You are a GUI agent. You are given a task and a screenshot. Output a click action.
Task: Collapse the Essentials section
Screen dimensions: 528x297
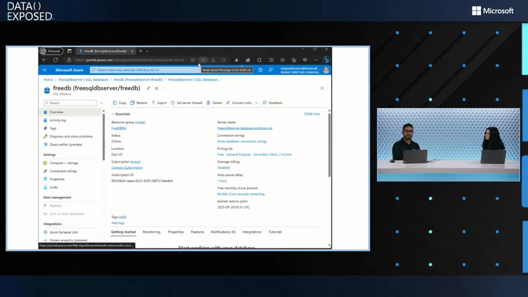113,114
